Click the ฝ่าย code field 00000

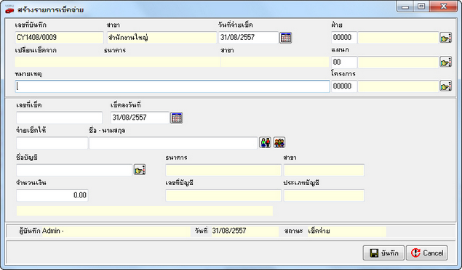point(344,38)
